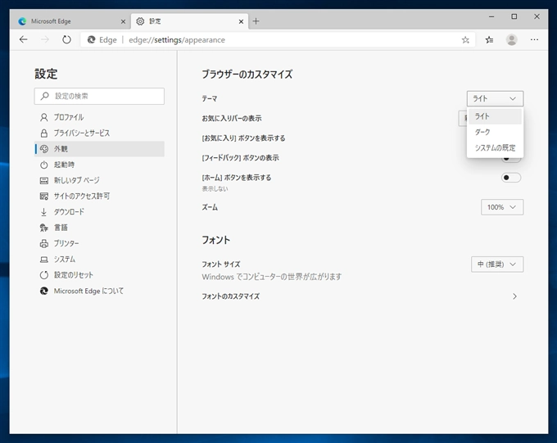Open 設定のリセット settings section
The height and width of the screenshot is (443, 557).
99,275
